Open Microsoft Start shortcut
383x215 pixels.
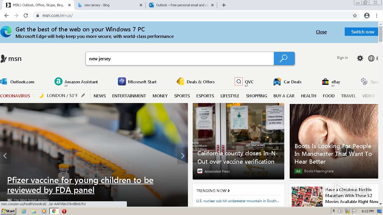(137, 82)
